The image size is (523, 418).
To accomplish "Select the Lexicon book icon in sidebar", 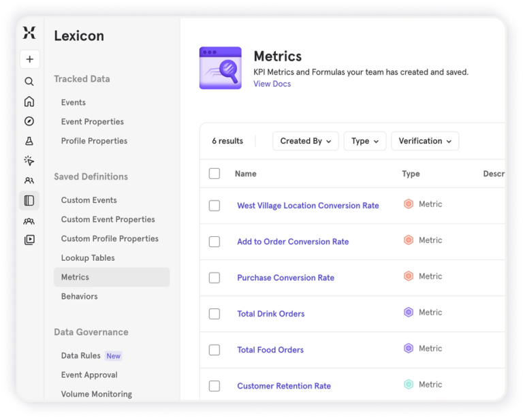I will click(x=29, y=200).
